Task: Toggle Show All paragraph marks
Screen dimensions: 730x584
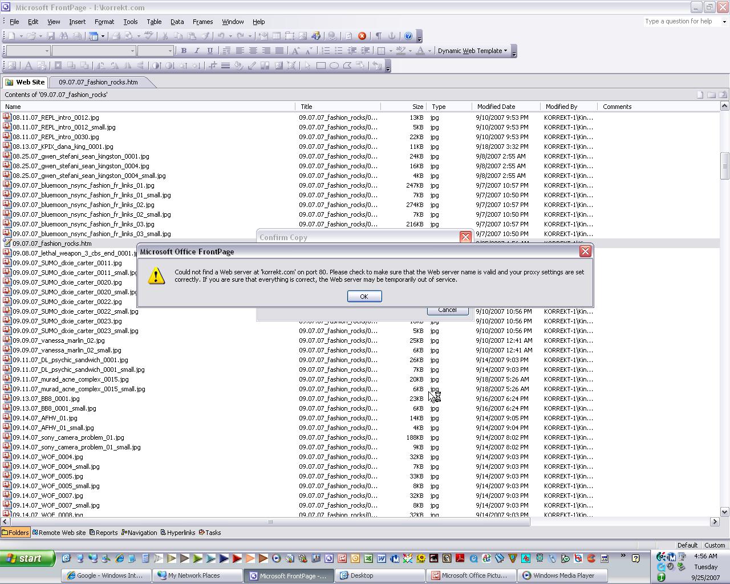Action: [378, 36]
